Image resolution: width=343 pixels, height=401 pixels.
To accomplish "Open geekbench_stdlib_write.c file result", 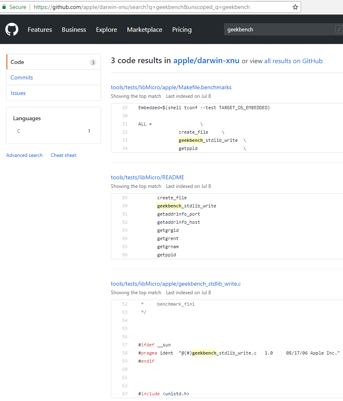I will tap(176, 284).
